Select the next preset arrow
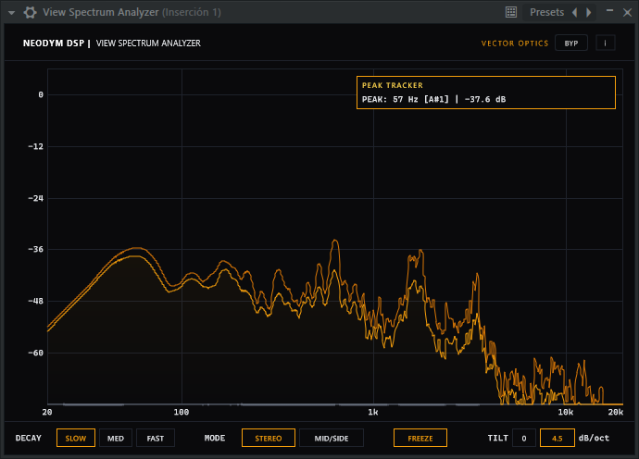 tap(588, 12)
